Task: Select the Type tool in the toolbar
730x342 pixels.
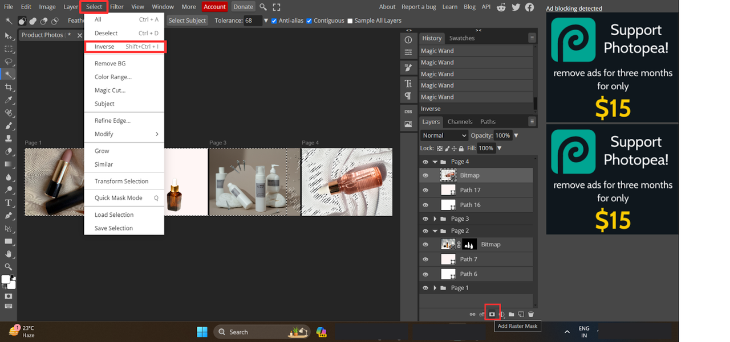Action: (x=9, y=203)
